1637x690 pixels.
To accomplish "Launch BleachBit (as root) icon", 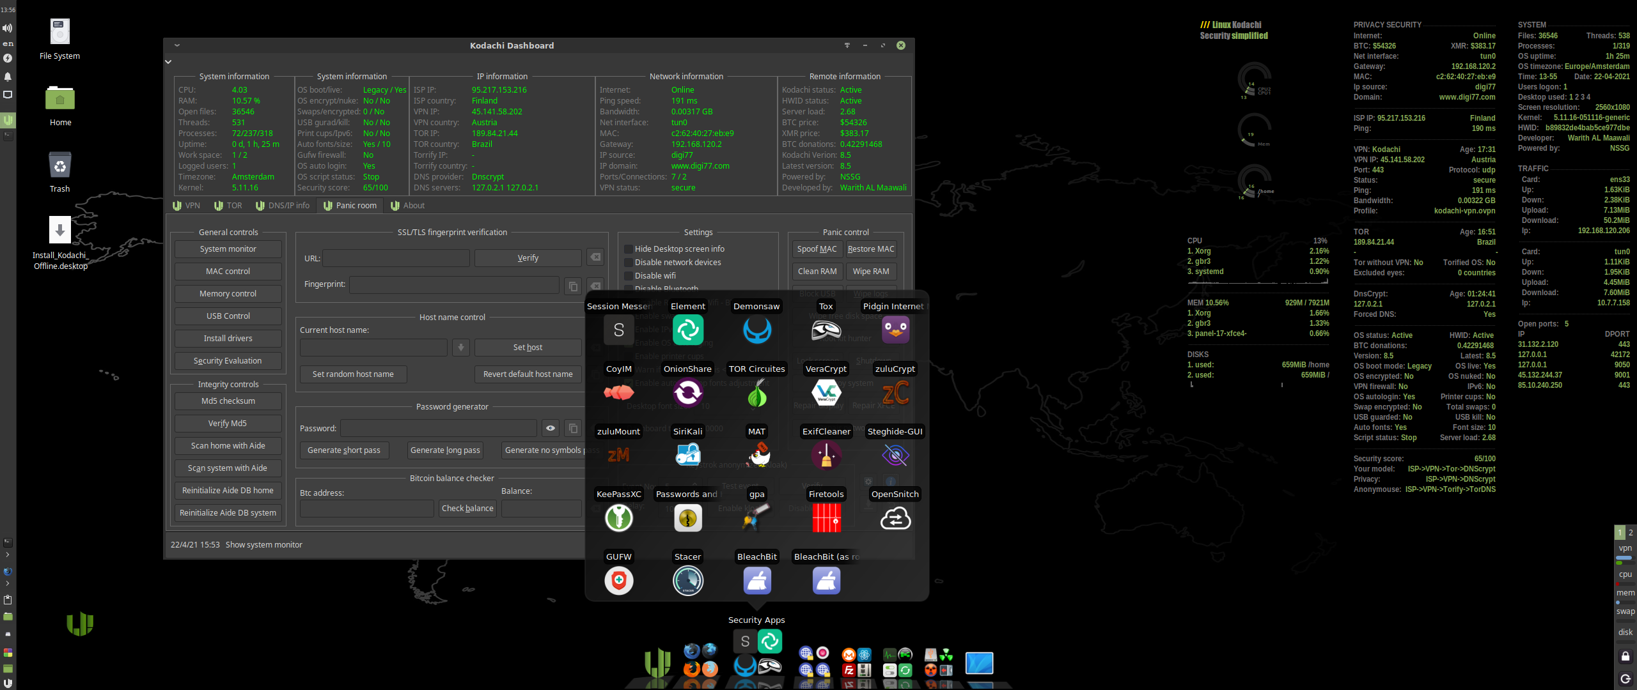I will click(826, 580).
